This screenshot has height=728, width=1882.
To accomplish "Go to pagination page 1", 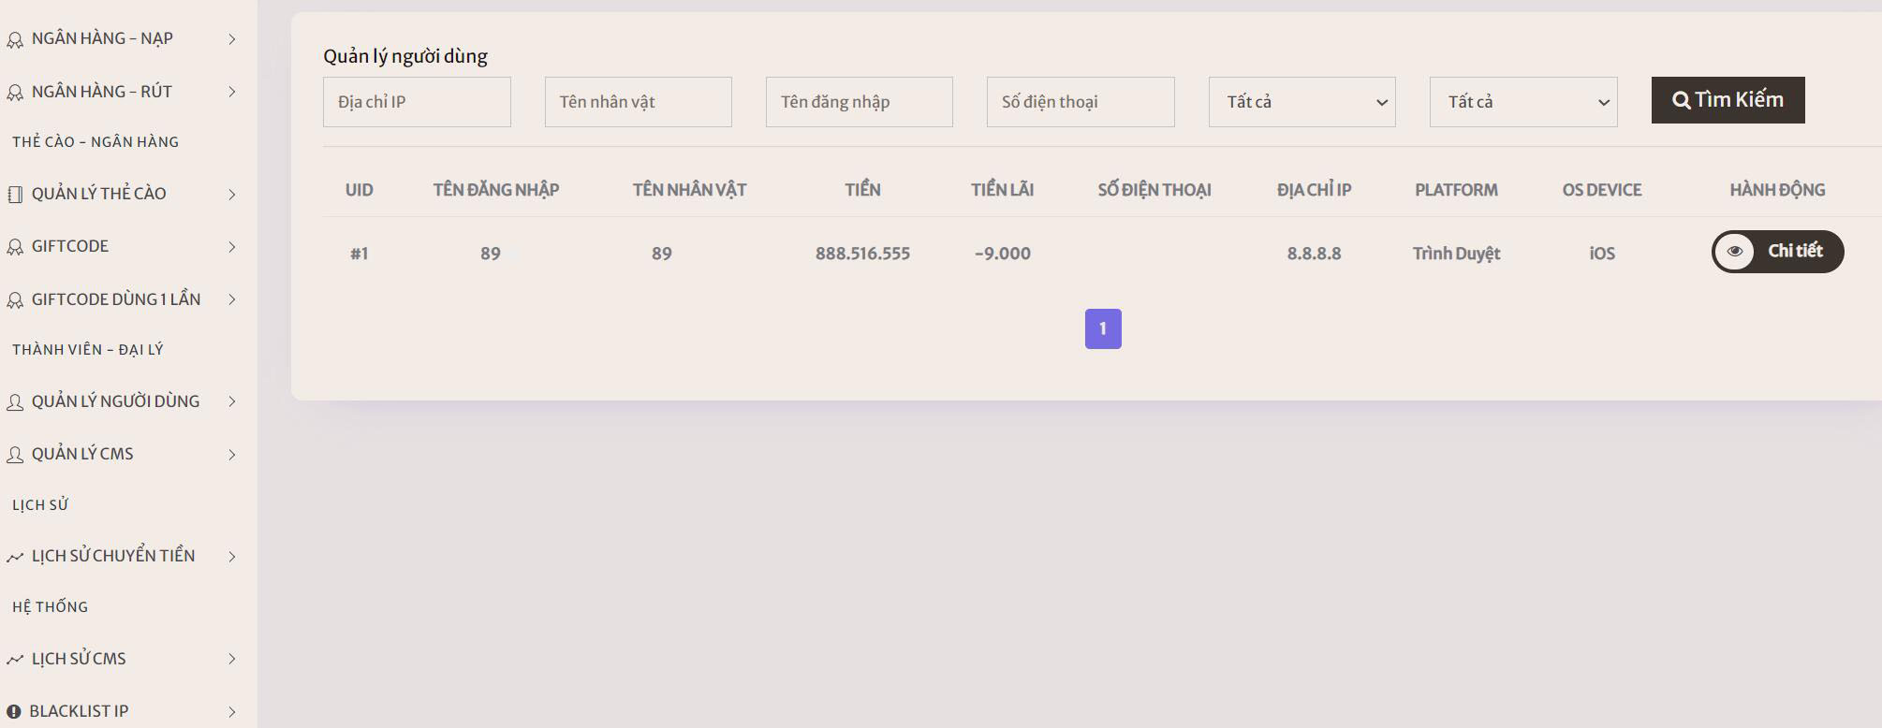I will pos(1103,328).
